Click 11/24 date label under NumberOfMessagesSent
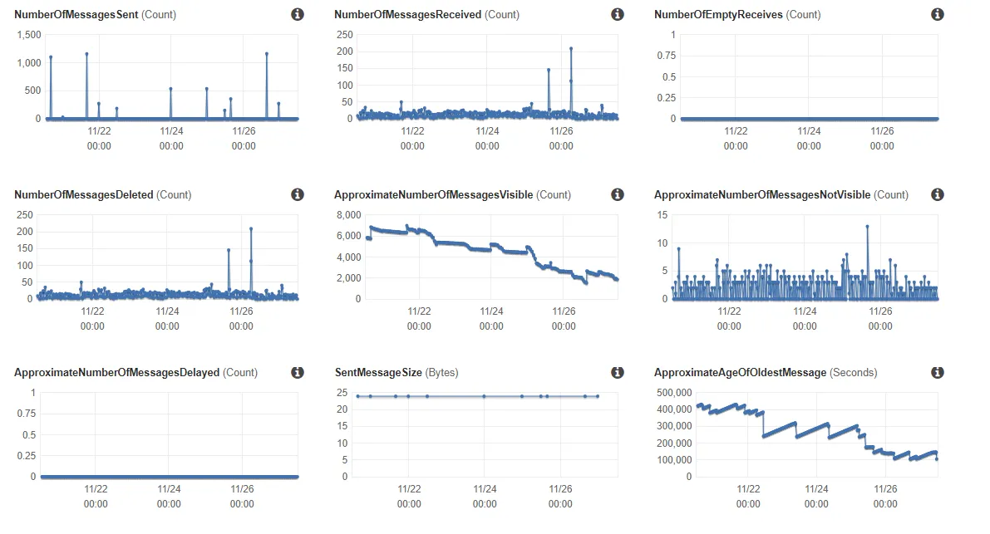990x534 pixels. [171, 131]
